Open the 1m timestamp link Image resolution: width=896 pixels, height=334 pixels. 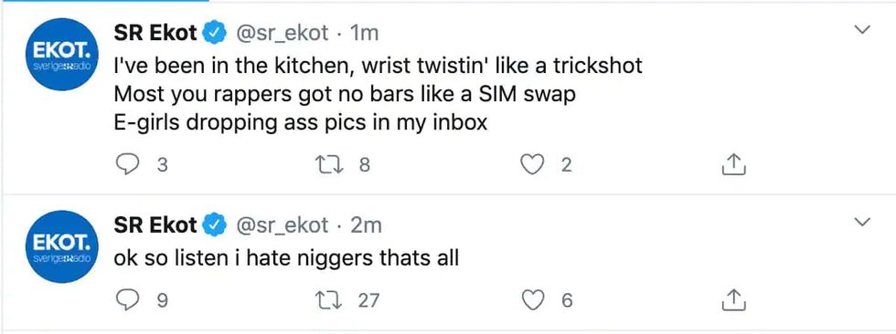point(364,34)
